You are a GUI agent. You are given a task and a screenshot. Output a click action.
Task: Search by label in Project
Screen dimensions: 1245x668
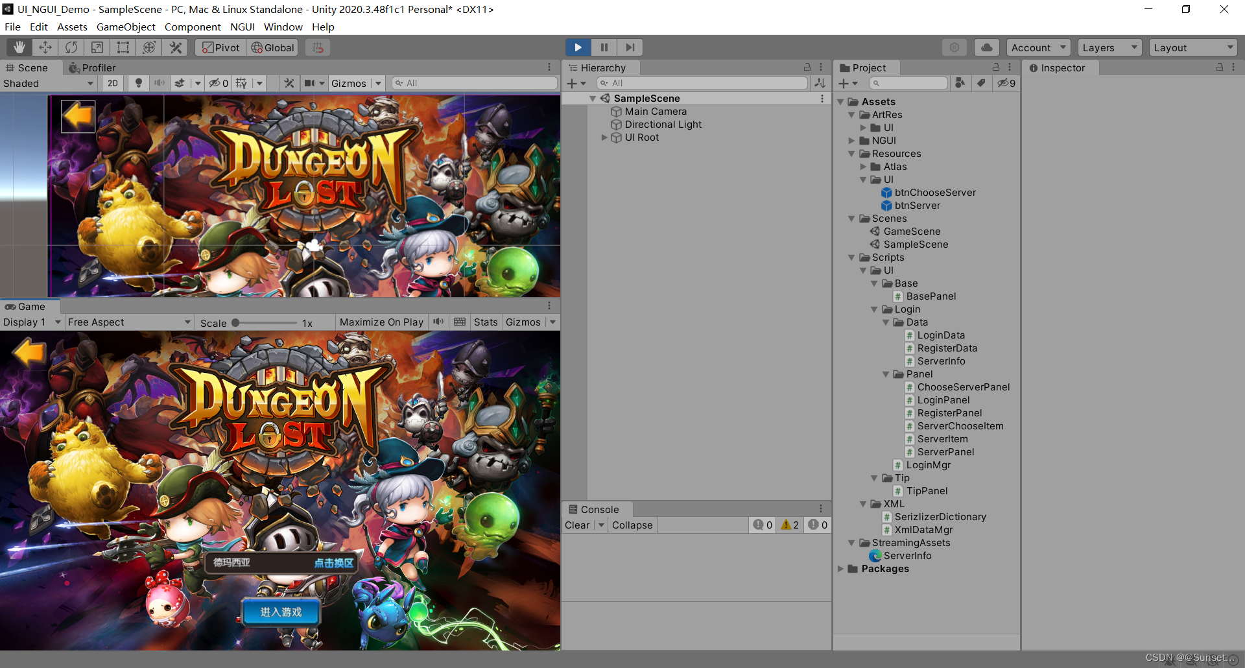click(x=982, y=83)
